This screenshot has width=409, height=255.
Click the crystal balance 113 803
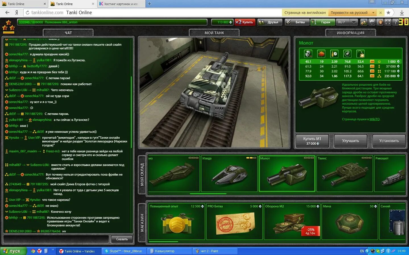click(223, 22)
